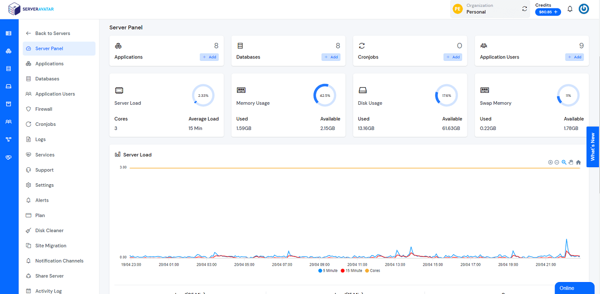Click the ServerAvatar logo
600x294 pixels.
pos(30,9)
